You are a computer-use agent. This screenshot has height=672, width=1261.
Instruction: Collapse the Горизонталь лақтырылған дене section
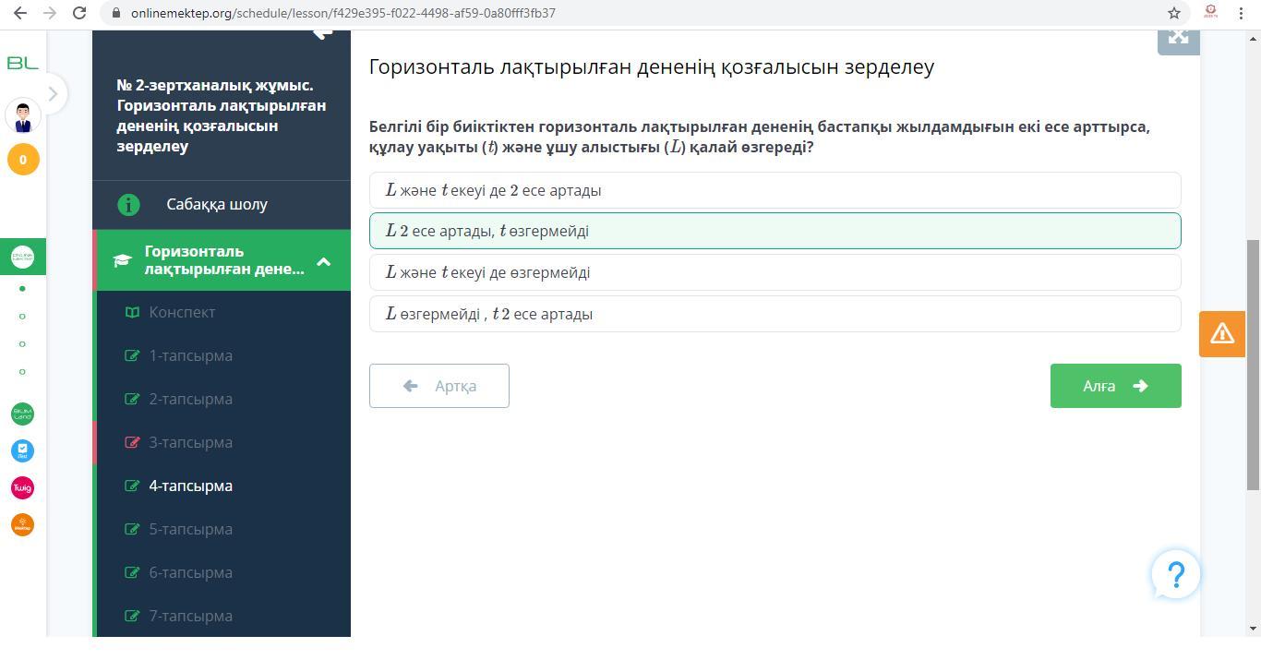323,262
